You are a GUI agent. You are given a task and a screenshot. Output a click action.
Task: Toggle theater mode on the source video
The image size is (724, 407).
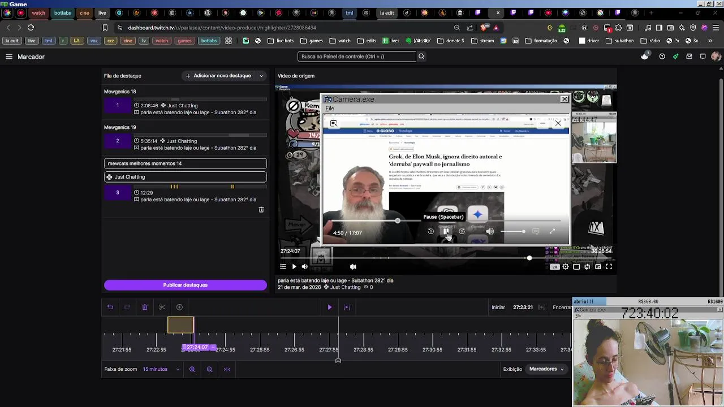tap(576, 267)
